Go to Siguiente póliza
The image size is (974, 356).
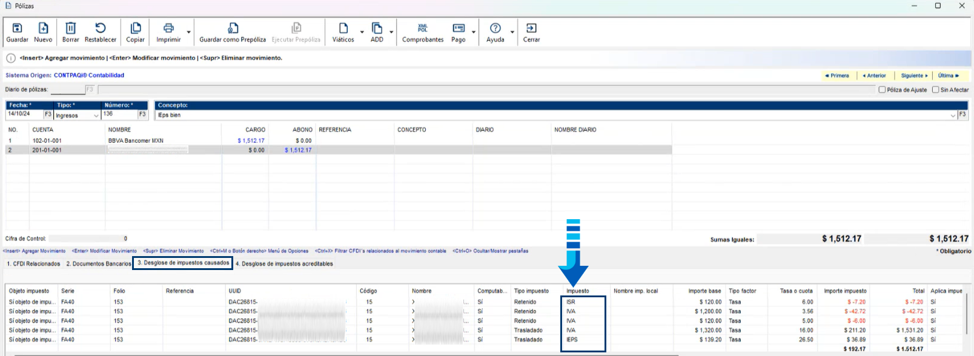pyautogui.click(x=914, y=76)
